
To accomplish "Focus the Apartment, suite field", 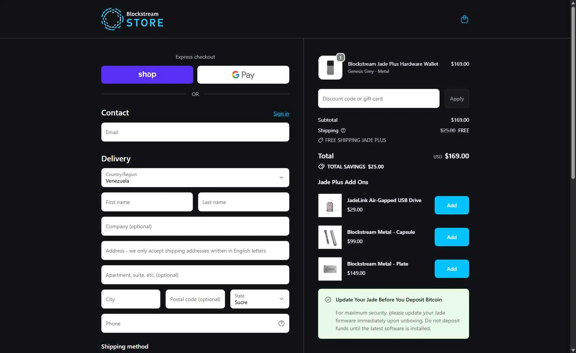I will [195, 275].
